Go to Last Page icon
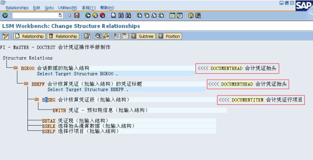The width and height of the screenshot is (313, 160). (161, 16)
